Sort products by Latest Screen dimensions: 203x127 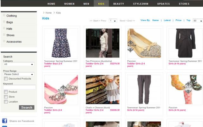coord(167,20)
